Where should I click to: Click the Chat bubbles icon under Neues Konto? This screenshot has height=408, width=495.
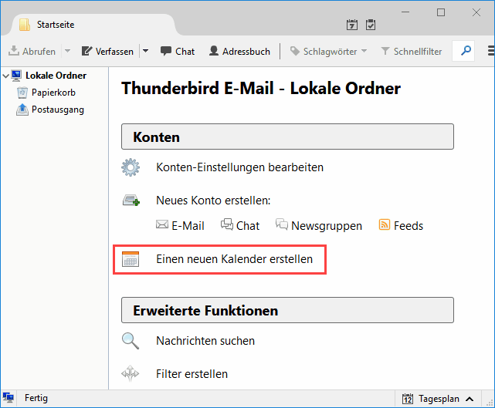[x=227, y=224]
